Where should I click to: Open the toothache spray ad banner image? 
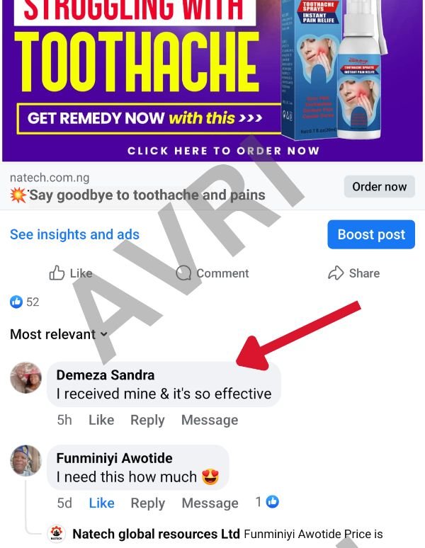click(212, 81)
